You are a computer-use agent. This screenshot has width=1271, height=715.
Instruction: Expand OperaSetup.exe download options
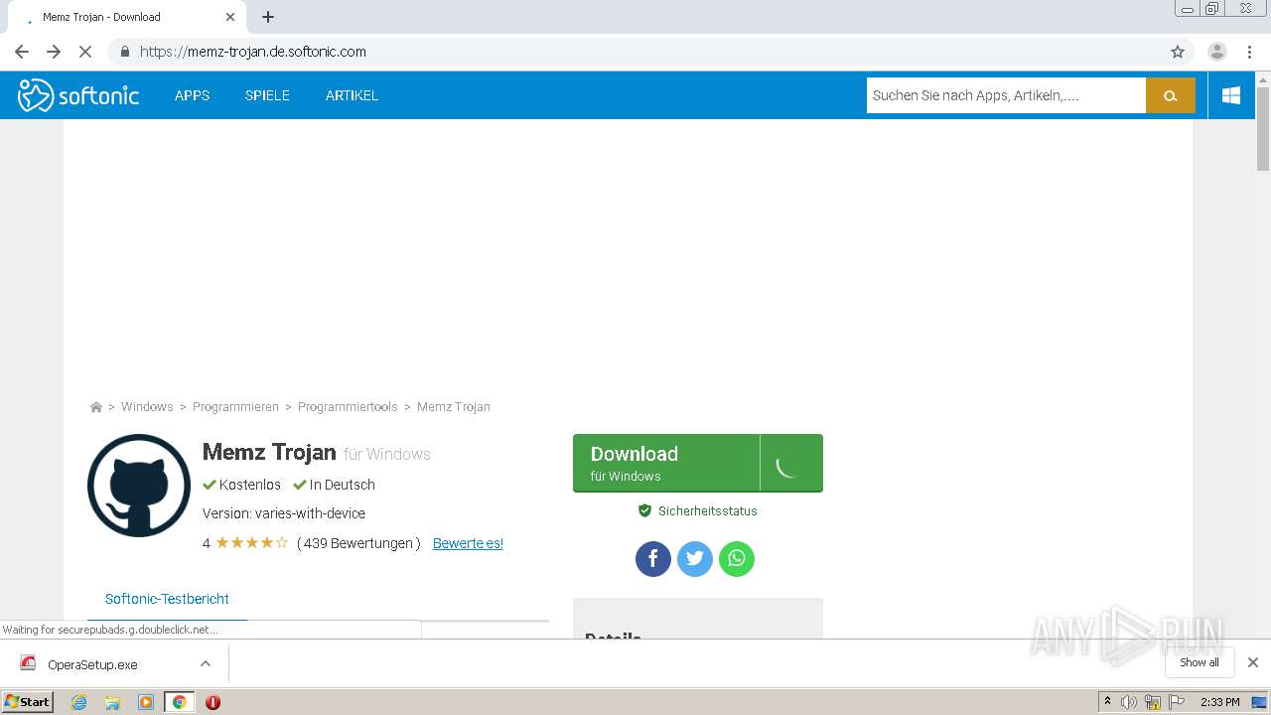(206, 663)
